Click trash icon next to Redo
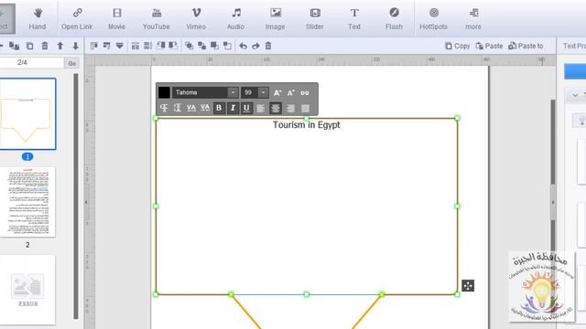The width and height of the screenshot is (586, 329). click(268, 46)
